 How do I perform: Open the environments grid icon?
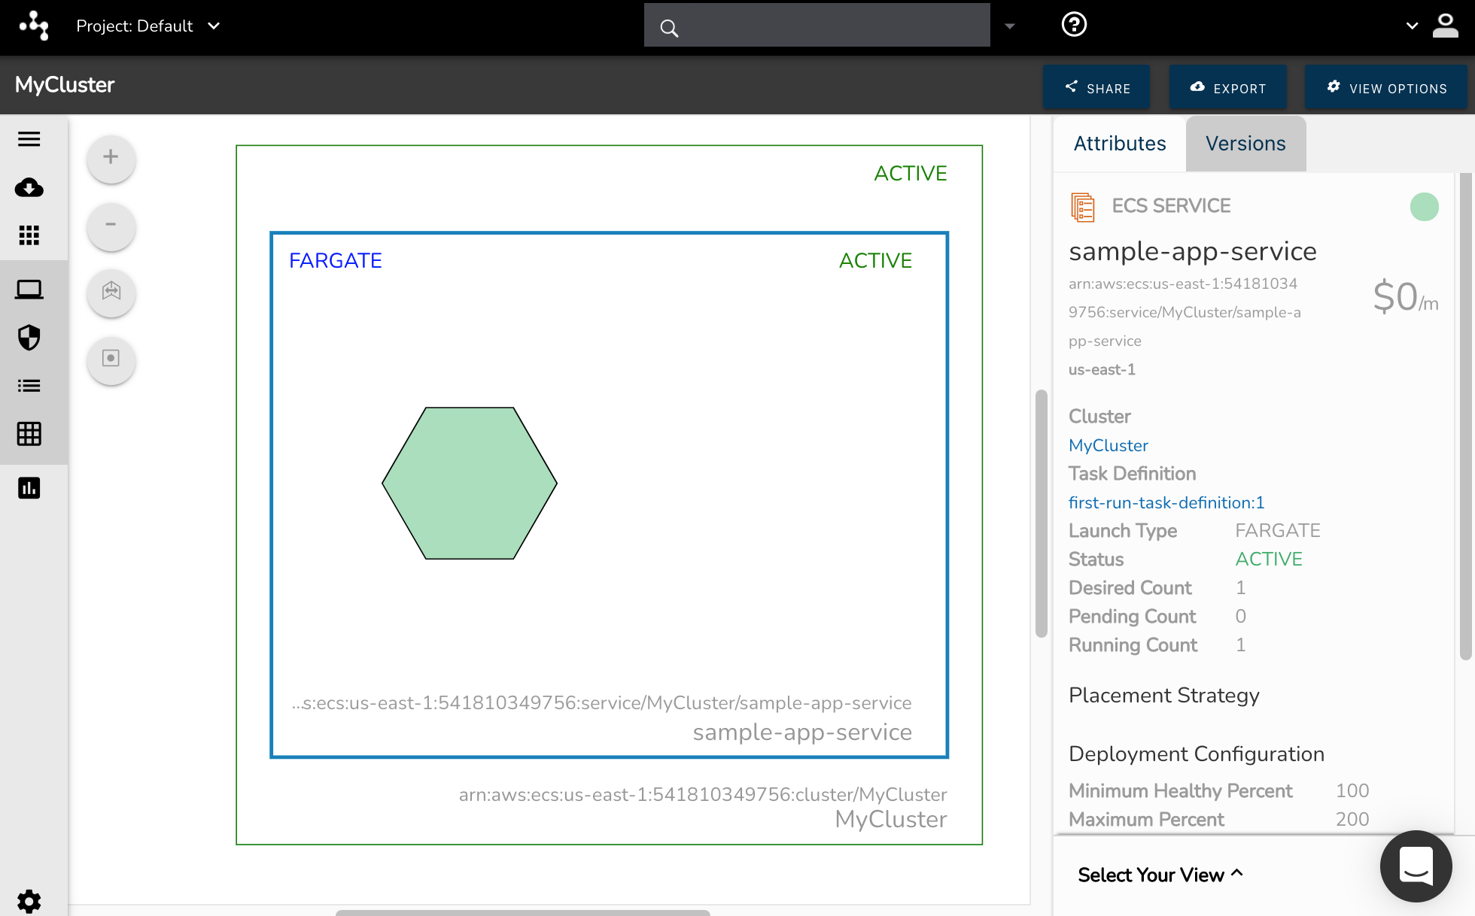tap(29, 235)
